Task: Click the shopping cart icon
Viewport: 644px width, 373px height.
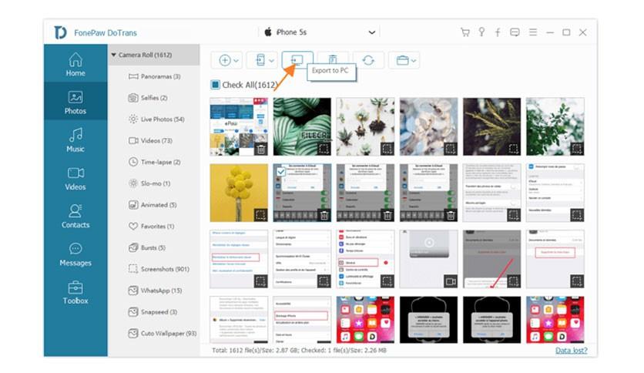Action: point(465,32)
